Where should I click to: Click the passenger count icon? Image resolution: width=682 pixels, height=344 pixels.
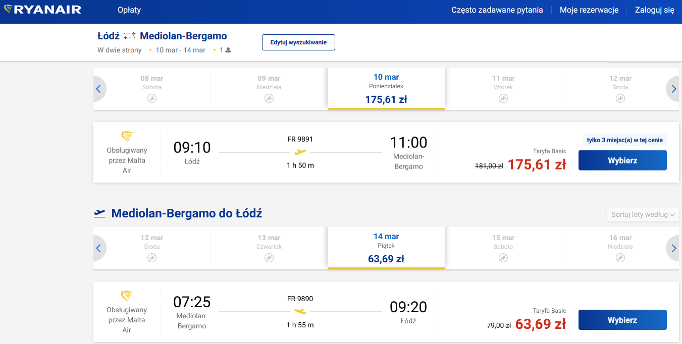pos(228,50)
